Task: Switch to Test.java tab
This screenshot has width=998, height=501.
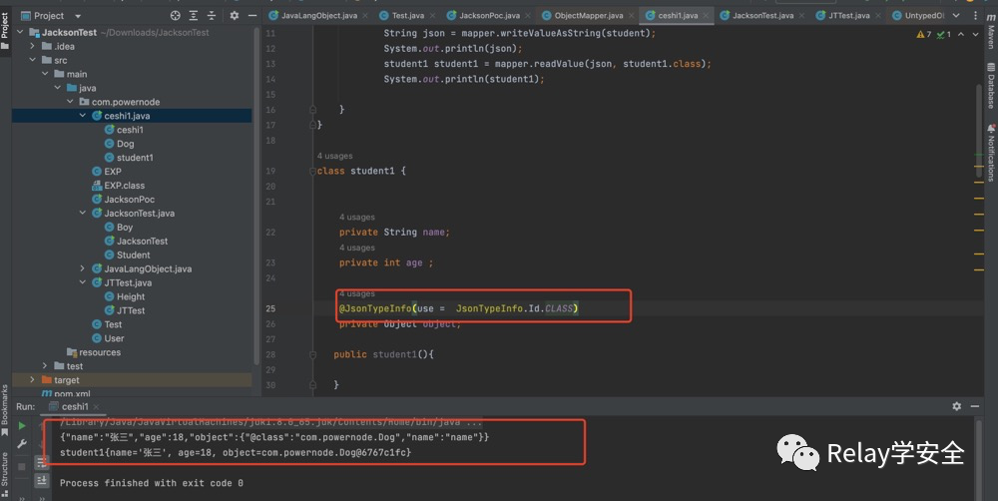Action: point(407,15)
